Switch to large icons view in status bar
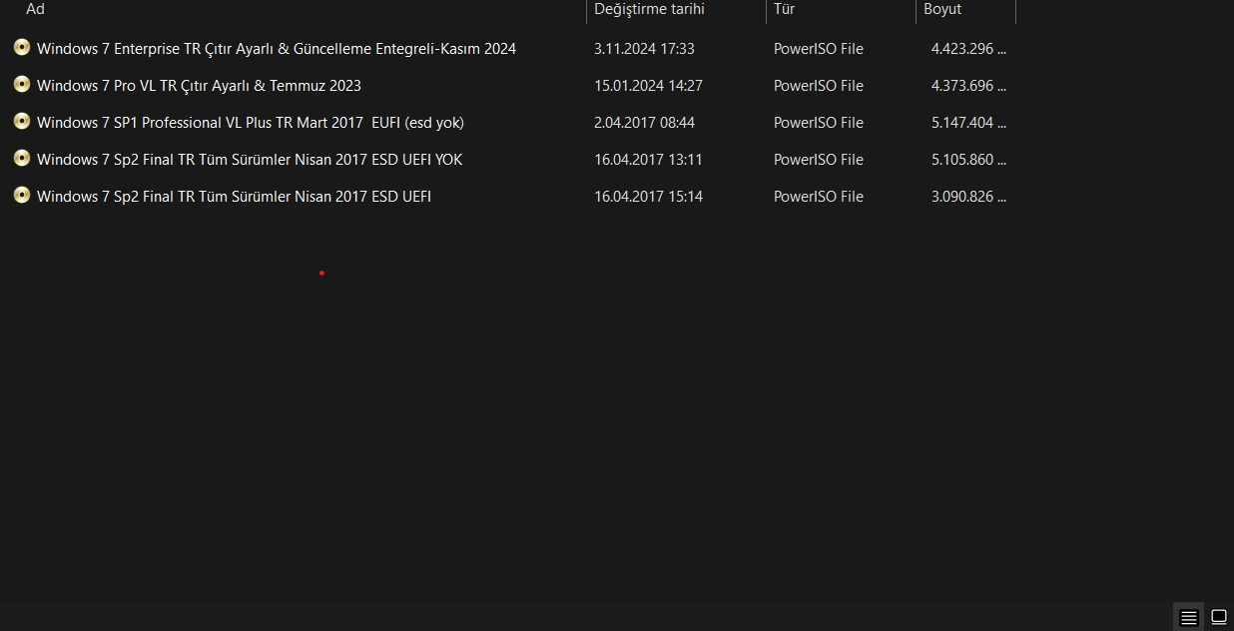This screenshot has width=1234, height=631. point(1218,617)
